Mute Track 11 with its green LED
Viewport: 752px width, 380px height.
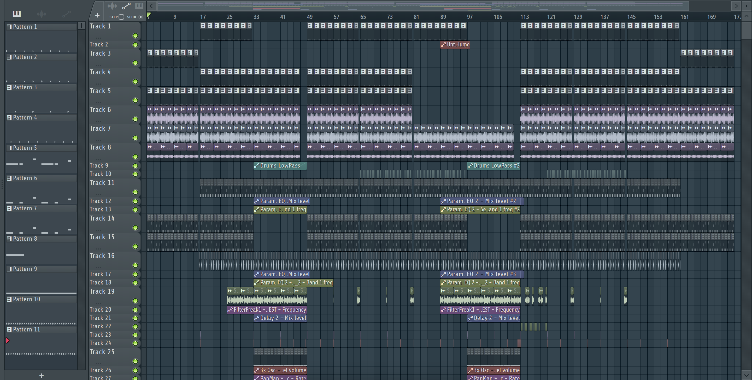135,192
